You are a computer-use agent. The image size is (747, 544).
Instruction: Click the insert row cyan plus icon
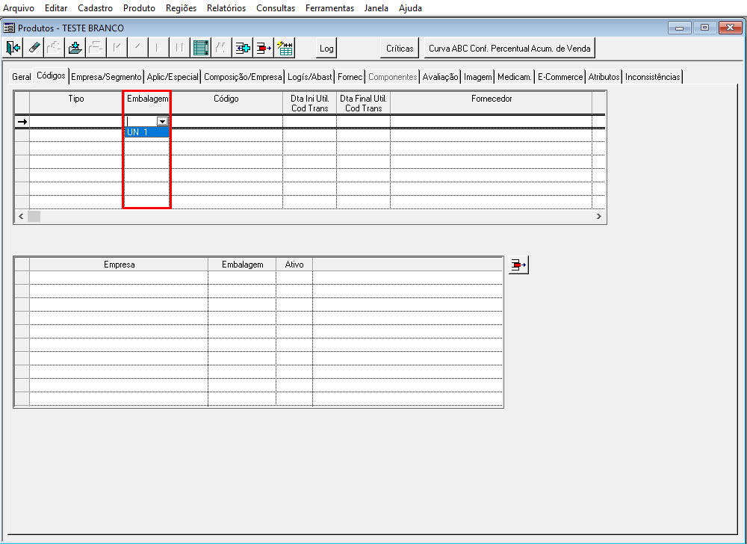coord(243,48)
